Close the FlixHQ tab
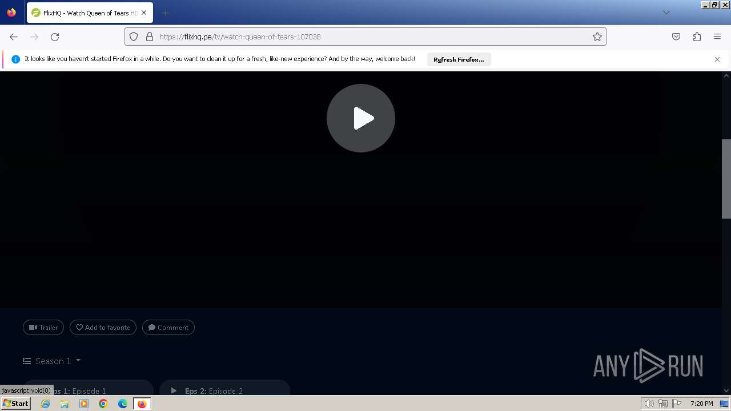 click(144, 13)
